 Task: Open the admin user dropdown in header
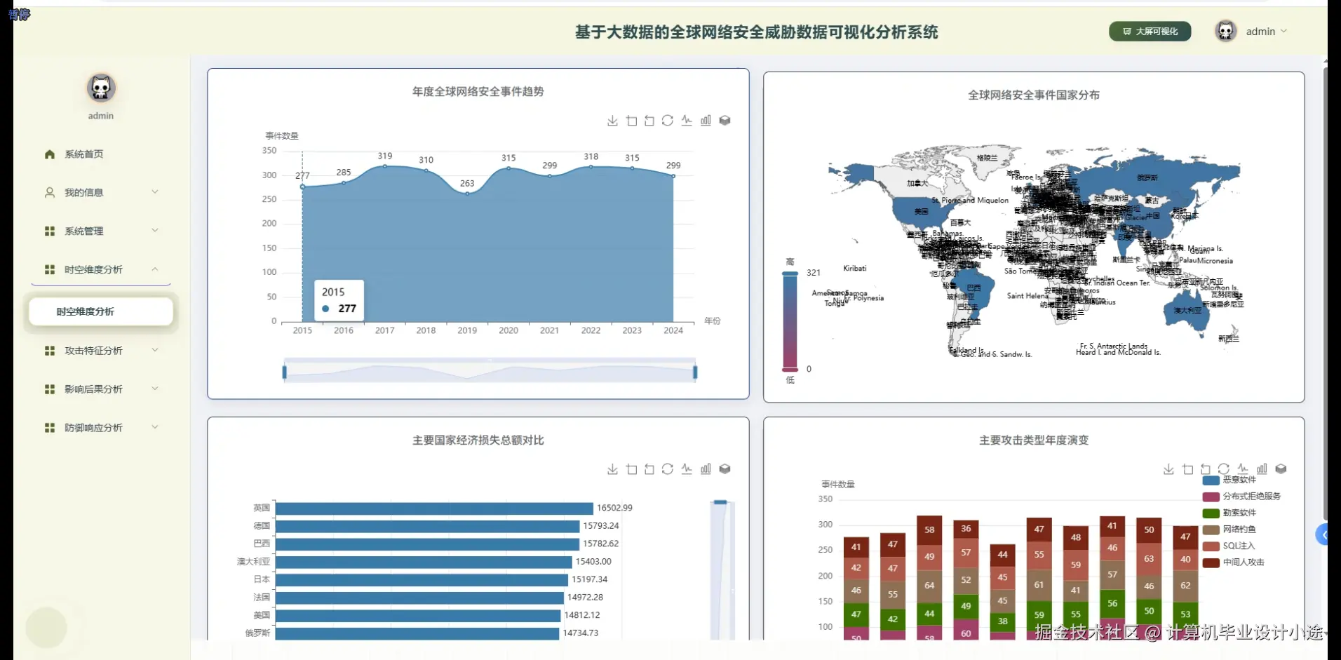coord(1267,32)
